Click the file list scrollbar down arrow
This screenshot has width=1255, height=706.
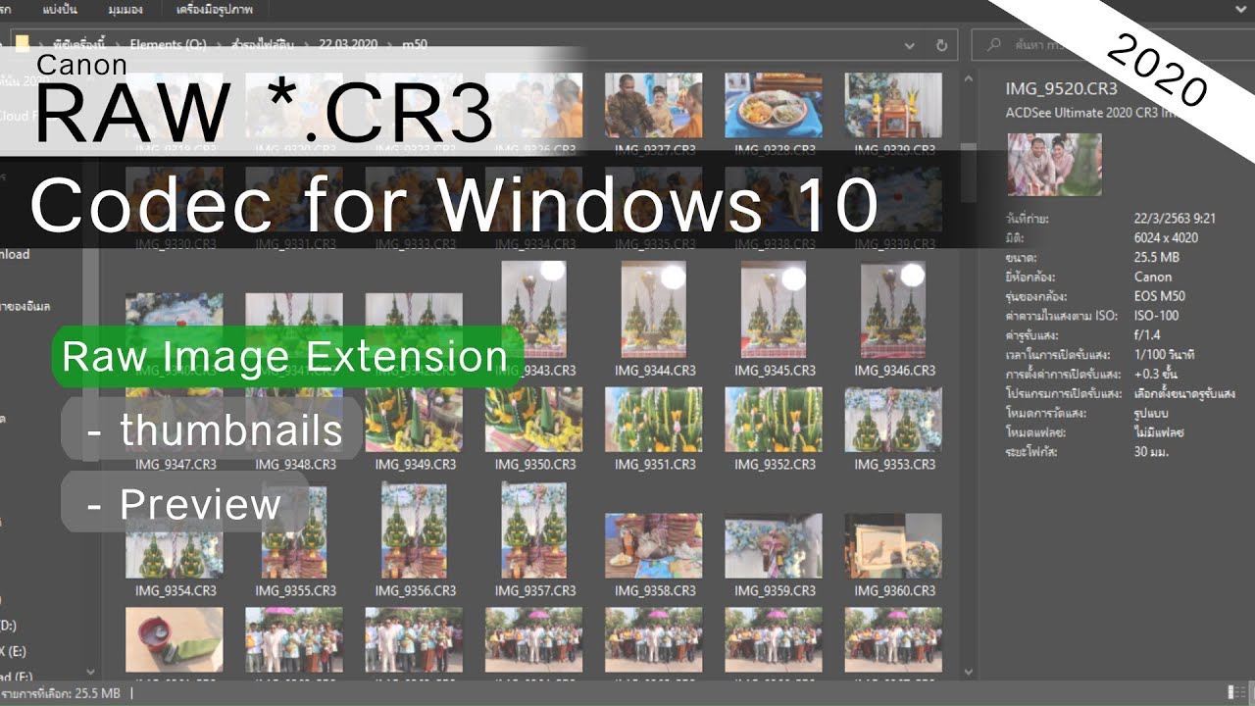coord(969,672)
